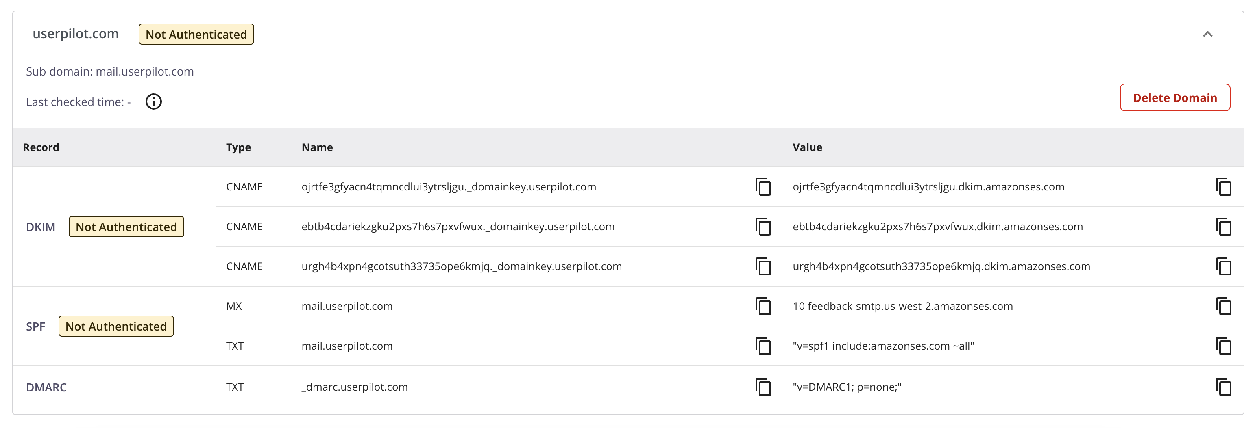Copy the _dmarc.userpilot.com record name
1255x428 pixels.
(763, 387)
